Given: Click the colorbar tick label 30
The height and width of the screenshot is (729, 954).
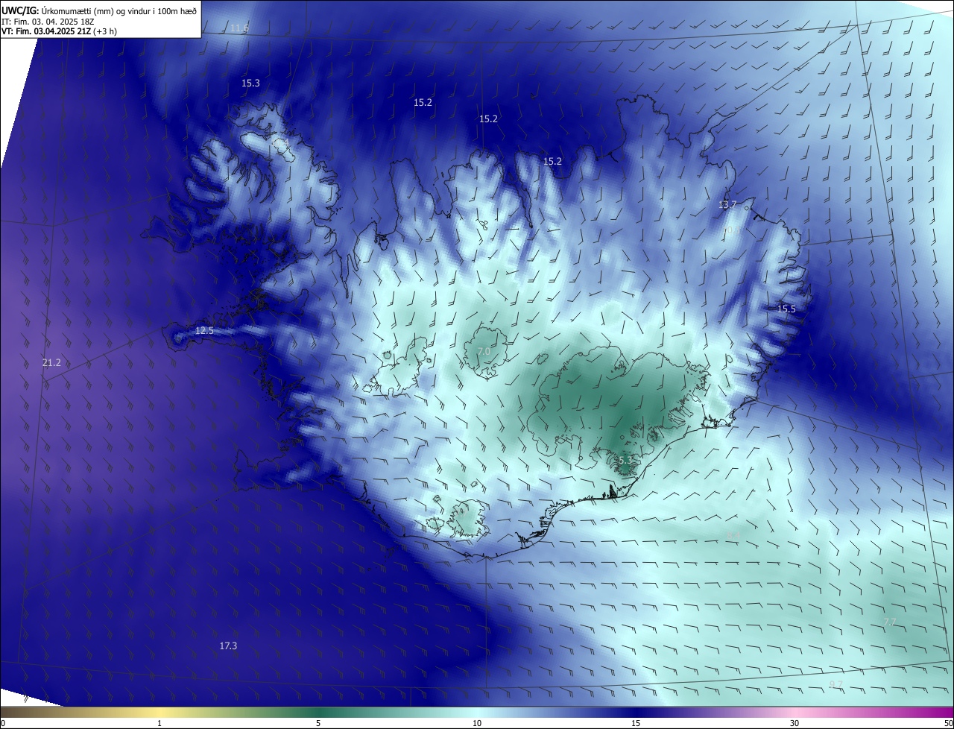Looking at the screenshot, I should (795, 723).
